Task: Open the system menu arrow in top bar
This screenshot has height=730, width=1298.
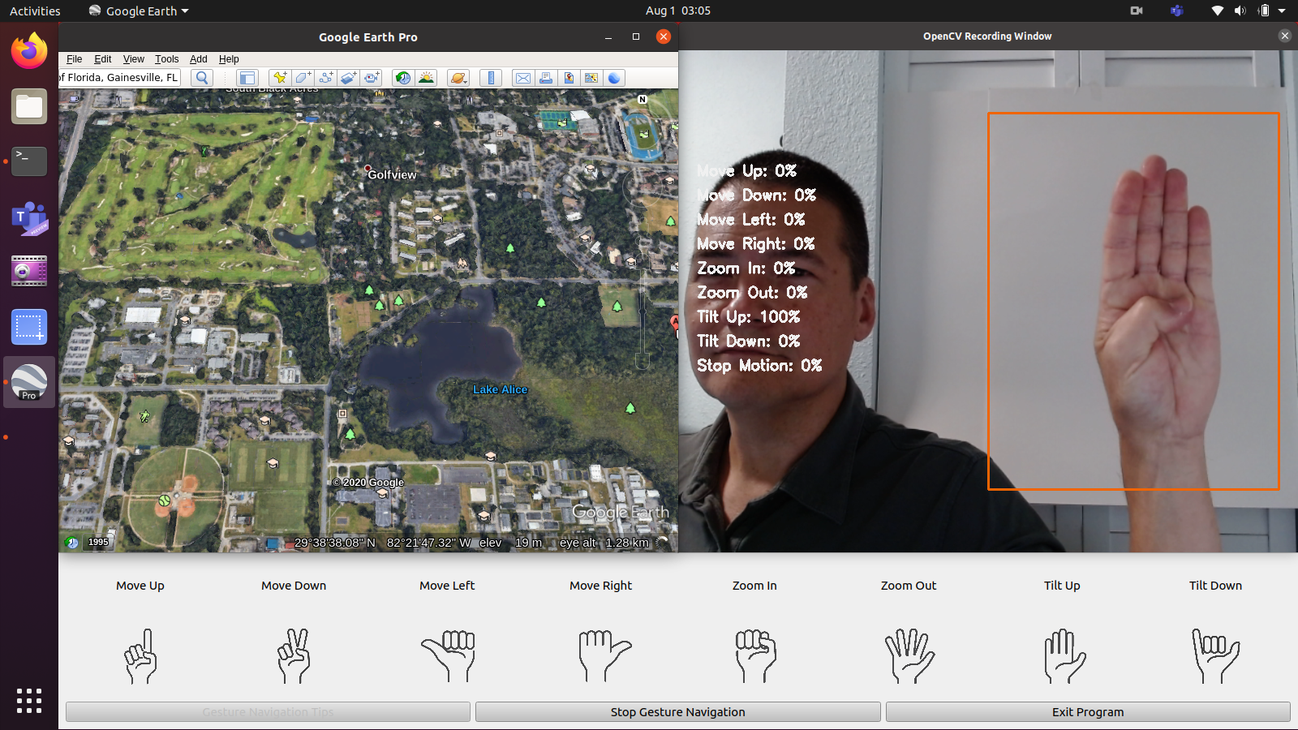Action: tap(1282, 11)
